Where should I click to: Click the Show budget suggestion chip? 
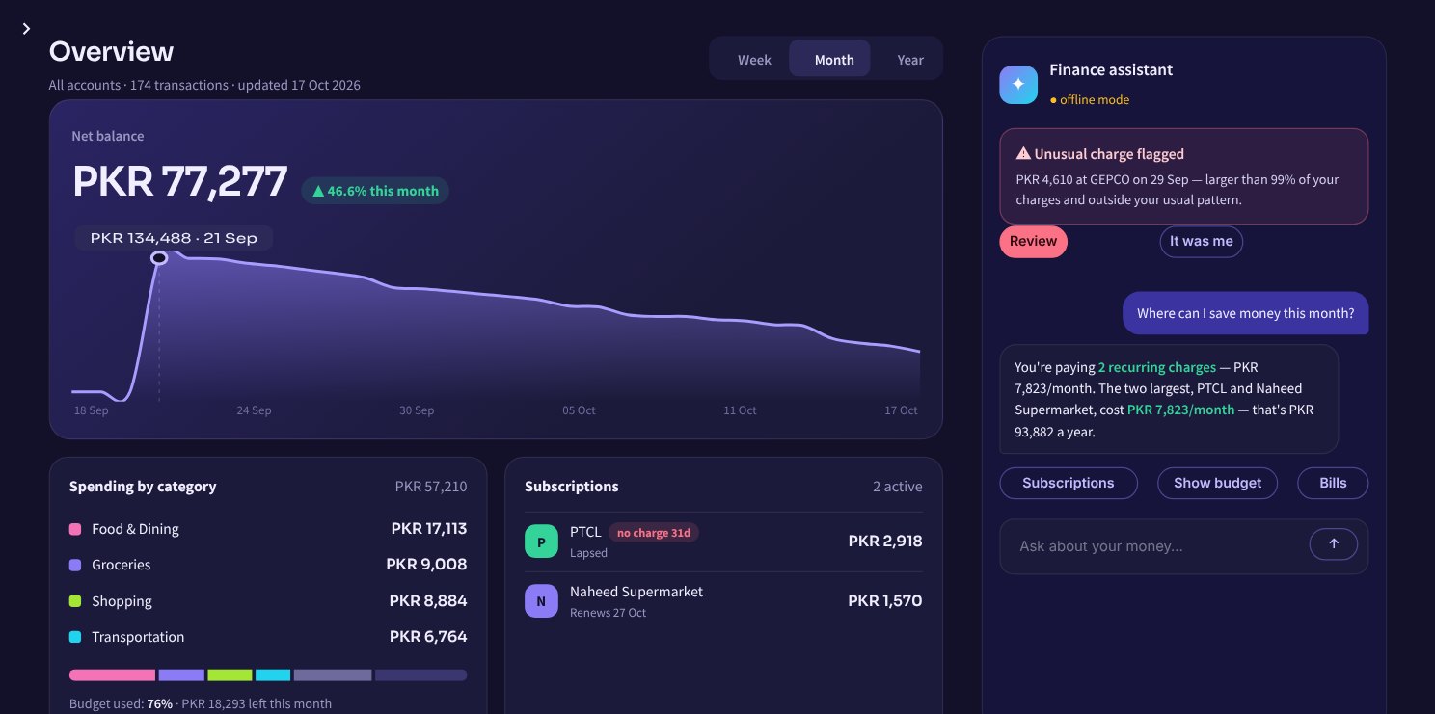[x=1217, y=483]
